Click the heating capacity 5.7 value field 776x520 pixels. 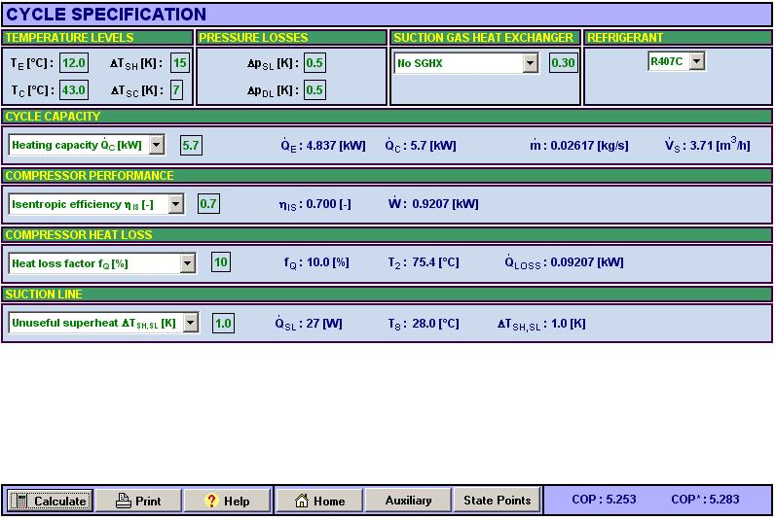(191, 145)
